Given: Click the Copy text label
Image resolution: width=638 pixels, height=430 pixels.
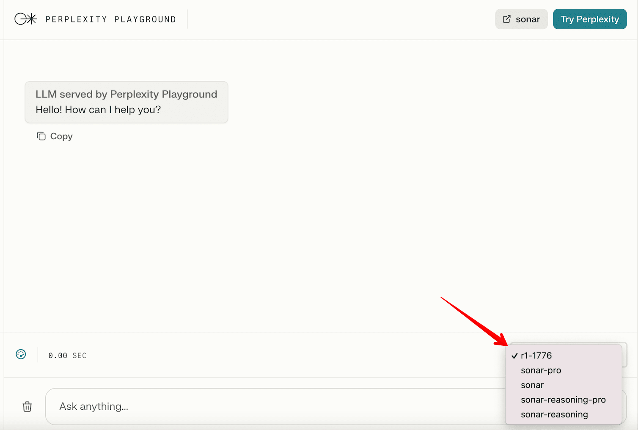Looking at the screenshot, I should [61, 136].
